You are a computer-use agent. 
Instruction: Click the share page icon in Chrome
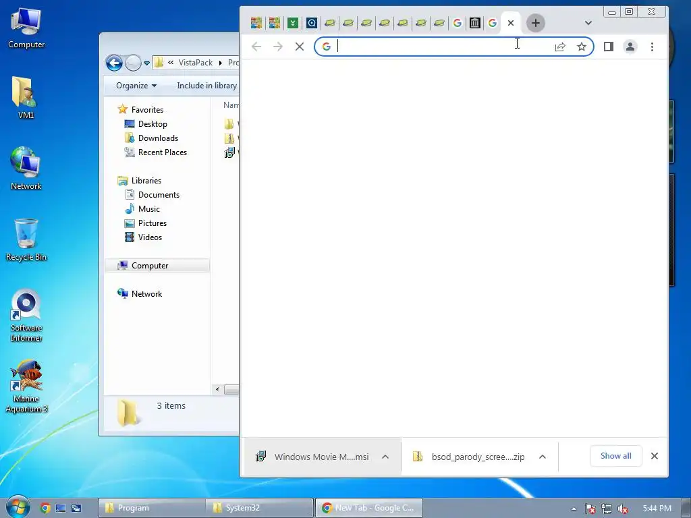click(559, 47)
